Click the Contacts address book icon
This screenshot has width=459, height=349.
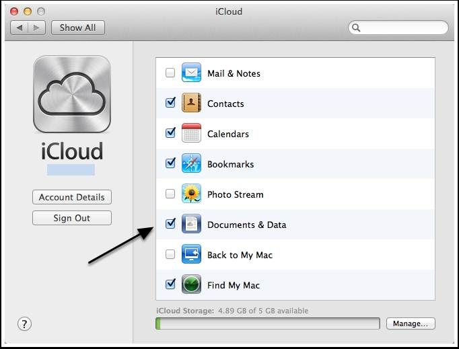pyautogui.click(x=191, y=103)
